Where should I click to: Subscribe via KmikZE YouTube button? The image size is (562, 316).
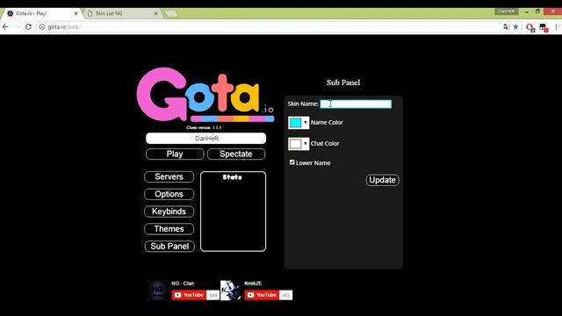[x=262, y=295]
